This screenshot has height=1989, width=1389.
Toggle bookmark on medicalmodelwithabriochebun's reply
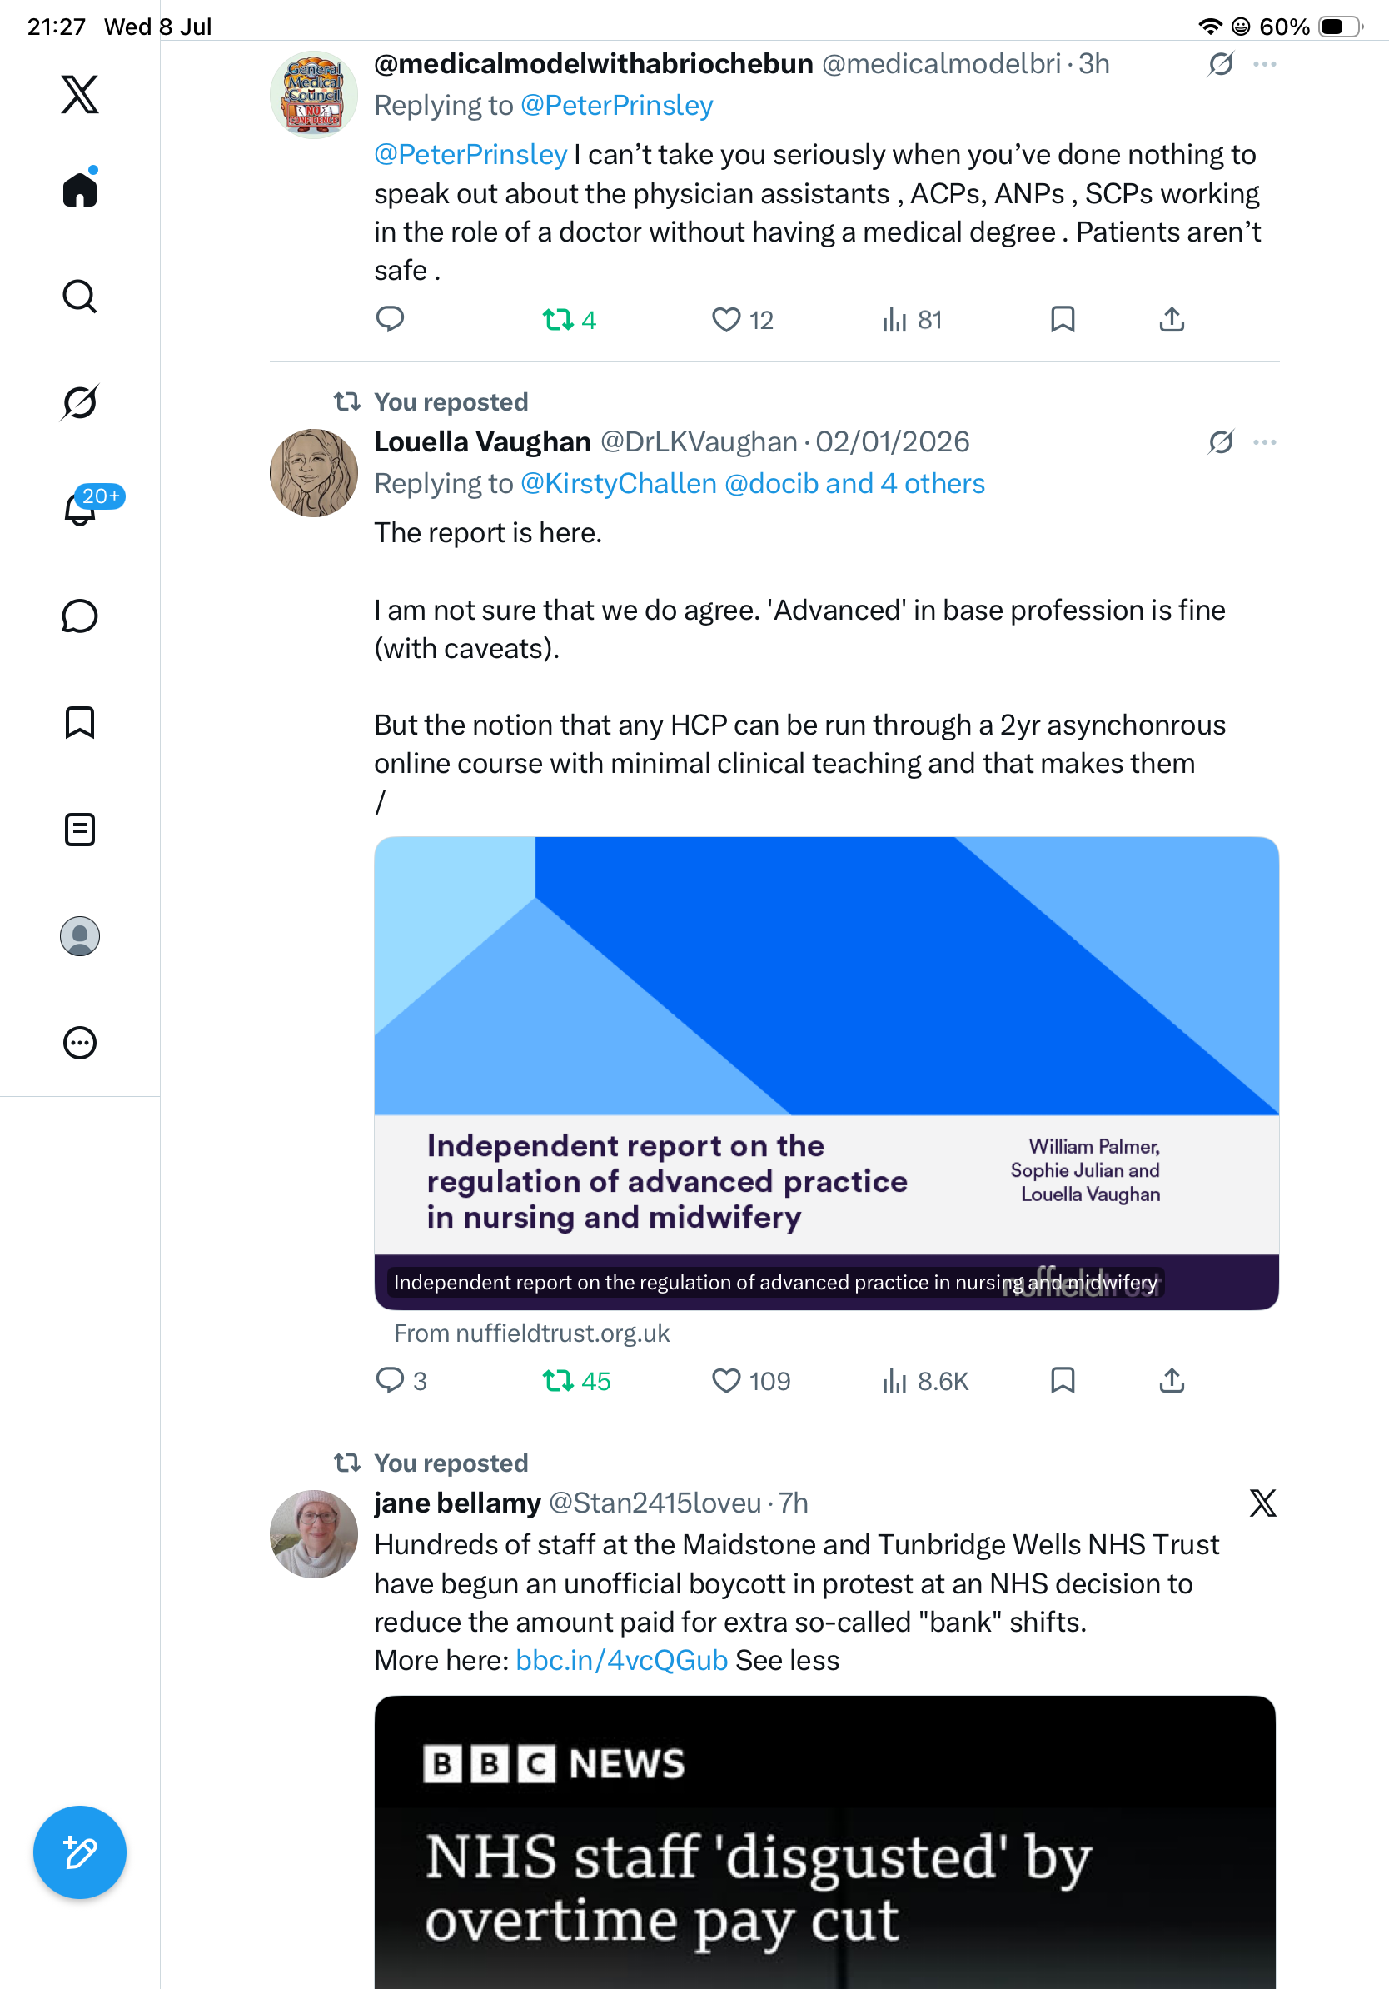pyautogui.click(x=1063, y=320)
